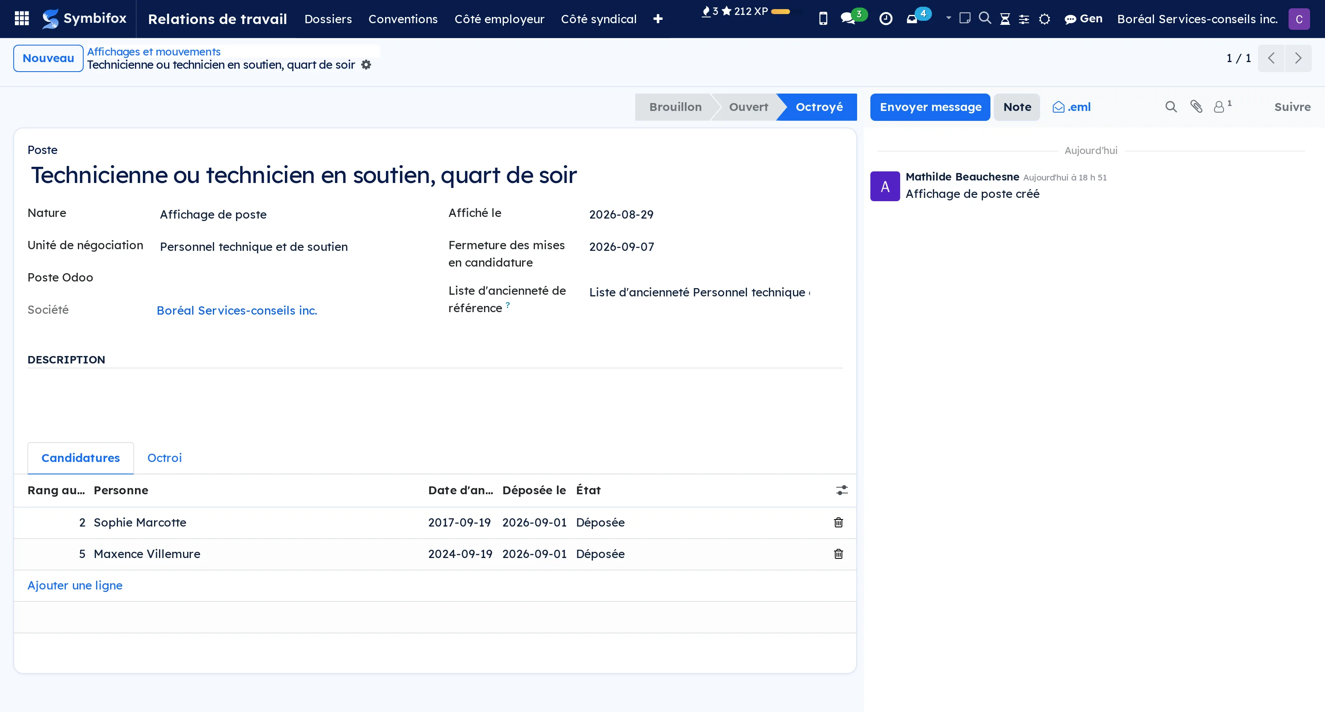The image size is (1325, 712).
Task: Delete Sophie Marcotte candidature row
Action: tap(838, 522)
